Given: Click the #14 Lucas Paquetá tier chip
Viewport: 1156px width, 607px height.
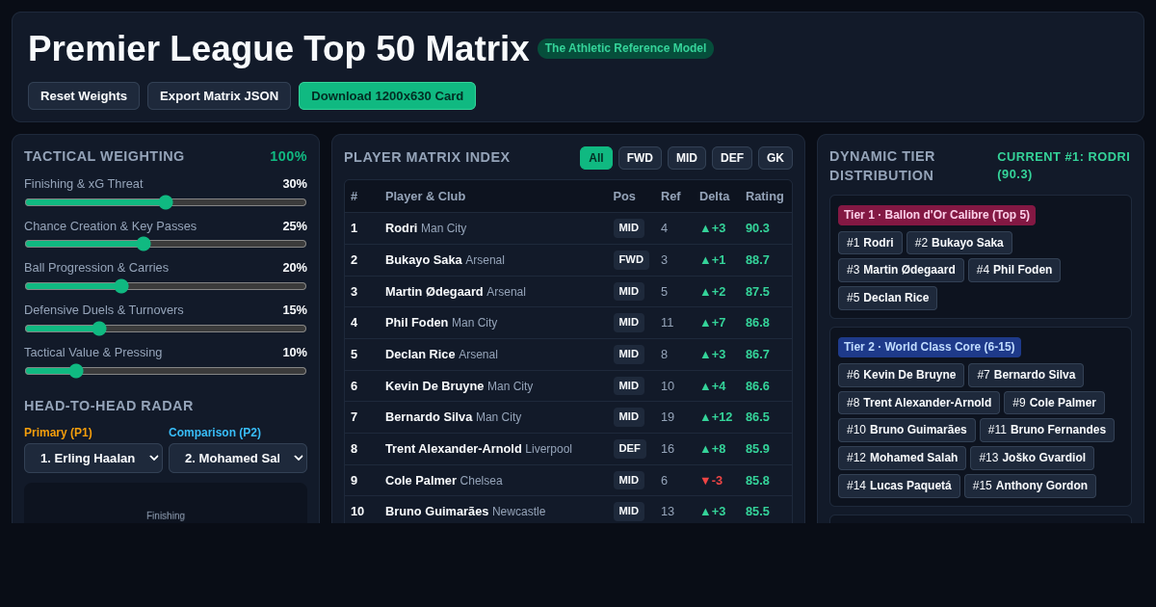Looking at the screenshot, I should point(899,486).
